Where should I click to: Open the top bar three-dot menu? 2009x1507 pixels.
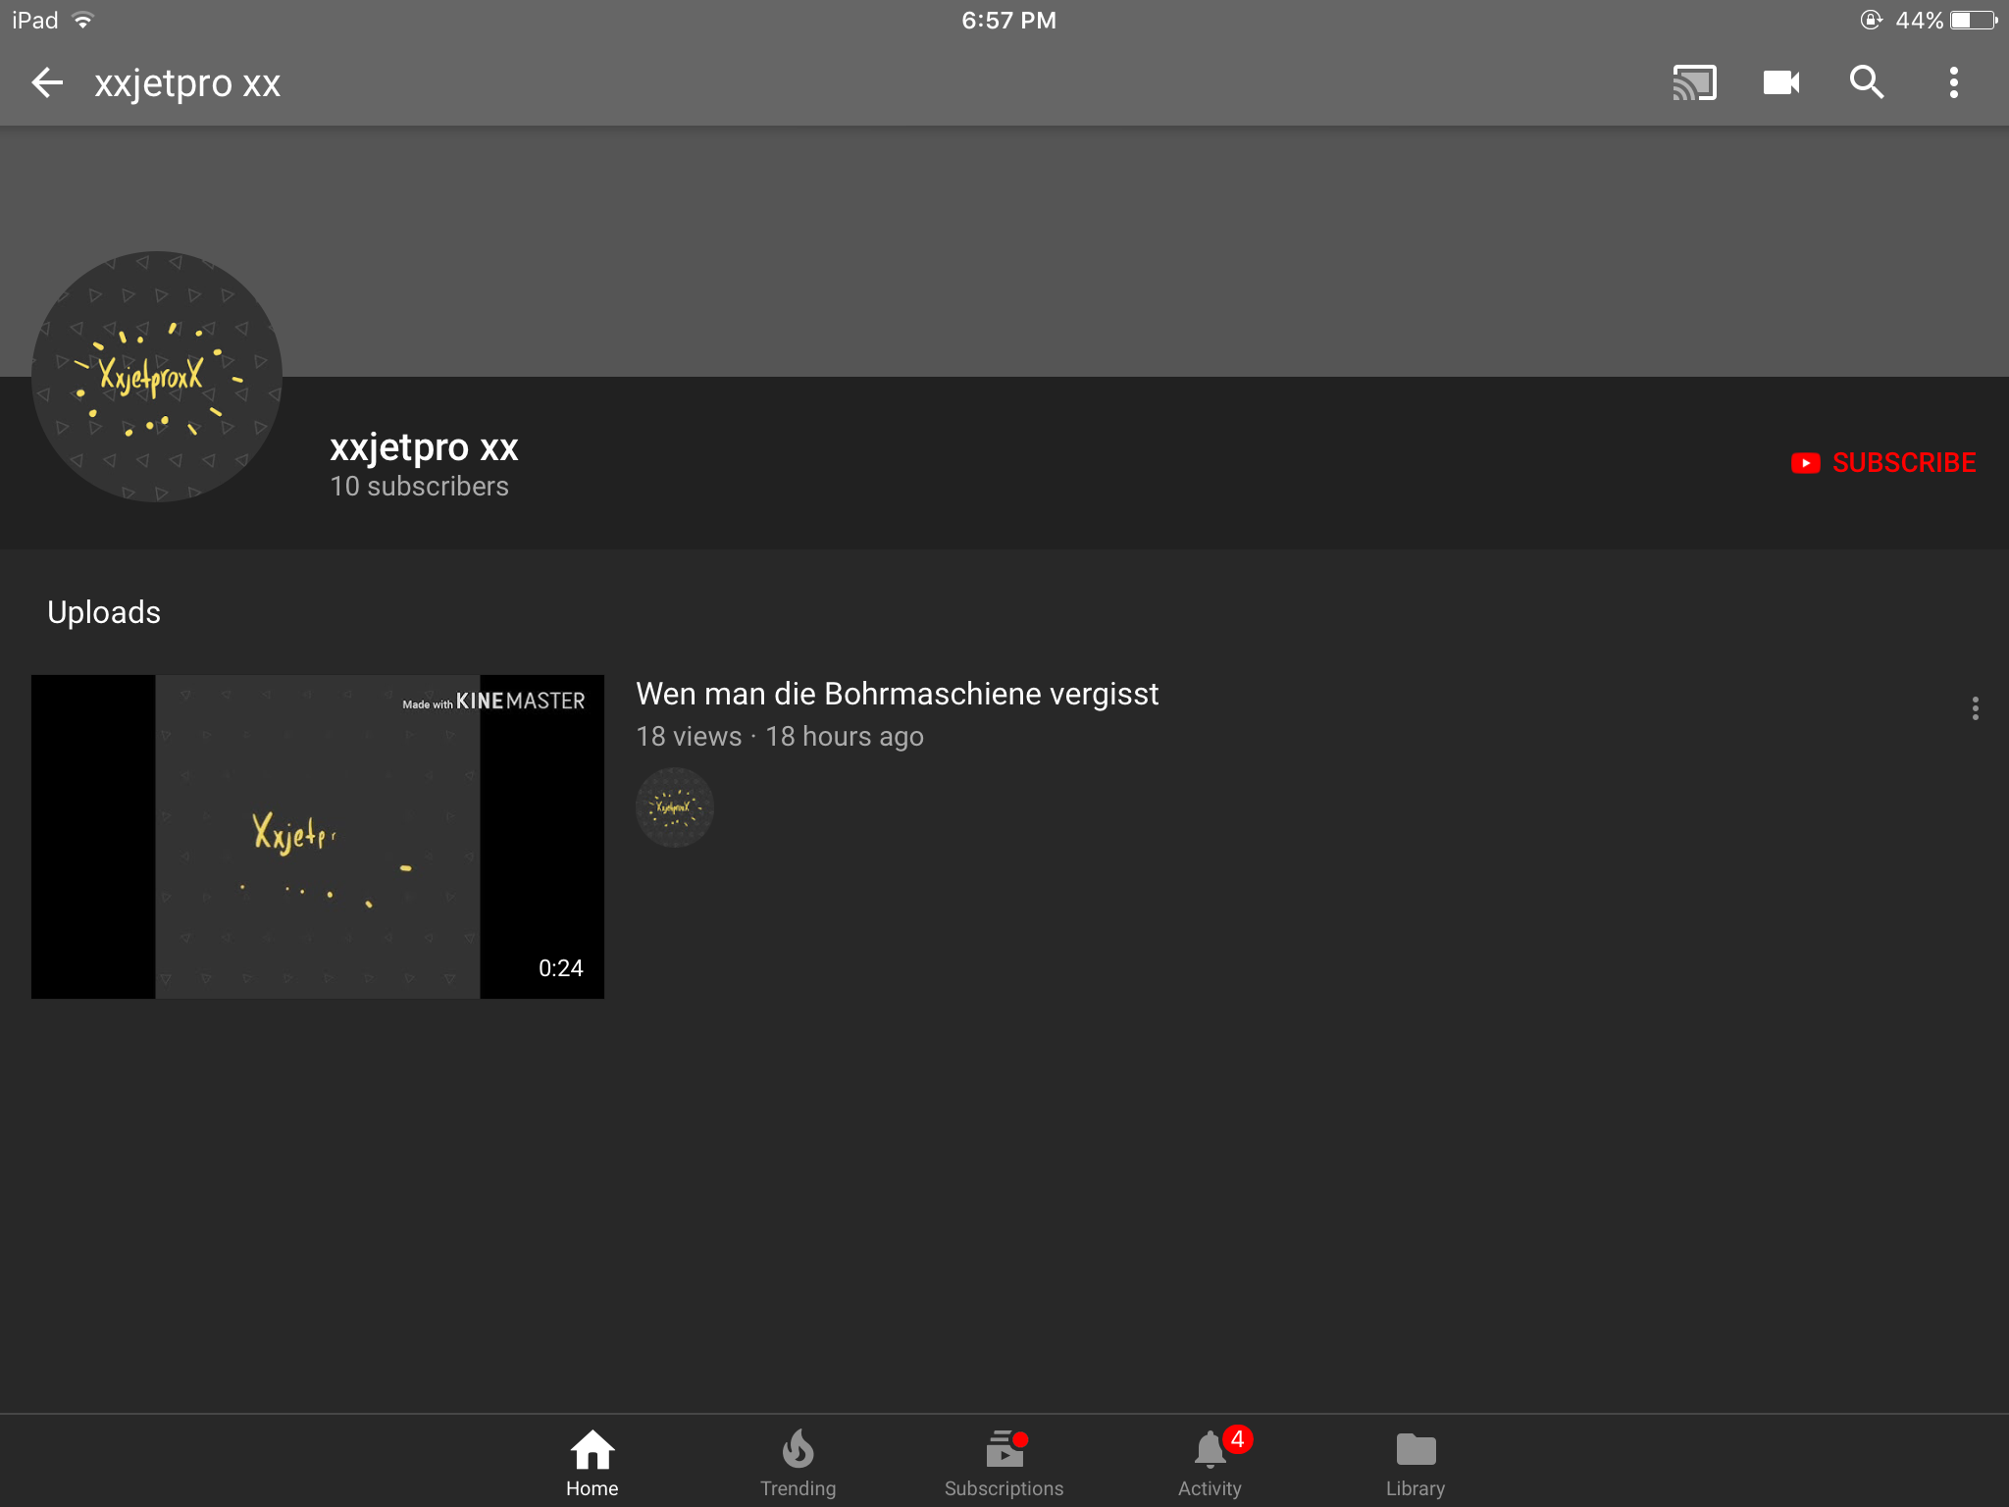tap(1953, 82)
